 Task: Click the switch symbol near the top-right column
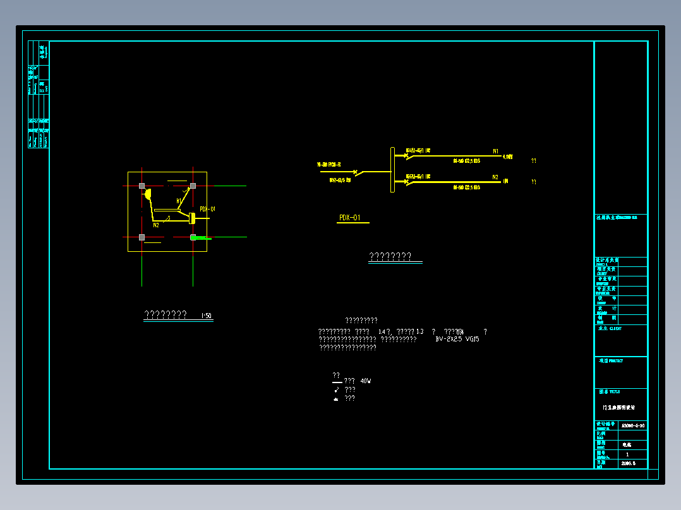[x=186, y=190]
